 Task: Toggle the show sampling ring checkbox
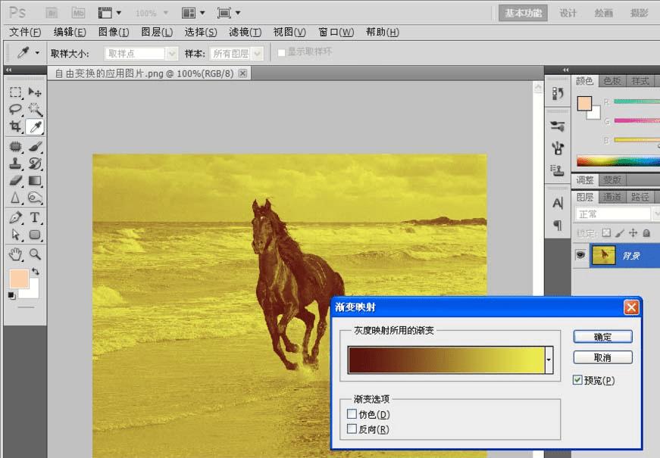[x=282, y=52]
